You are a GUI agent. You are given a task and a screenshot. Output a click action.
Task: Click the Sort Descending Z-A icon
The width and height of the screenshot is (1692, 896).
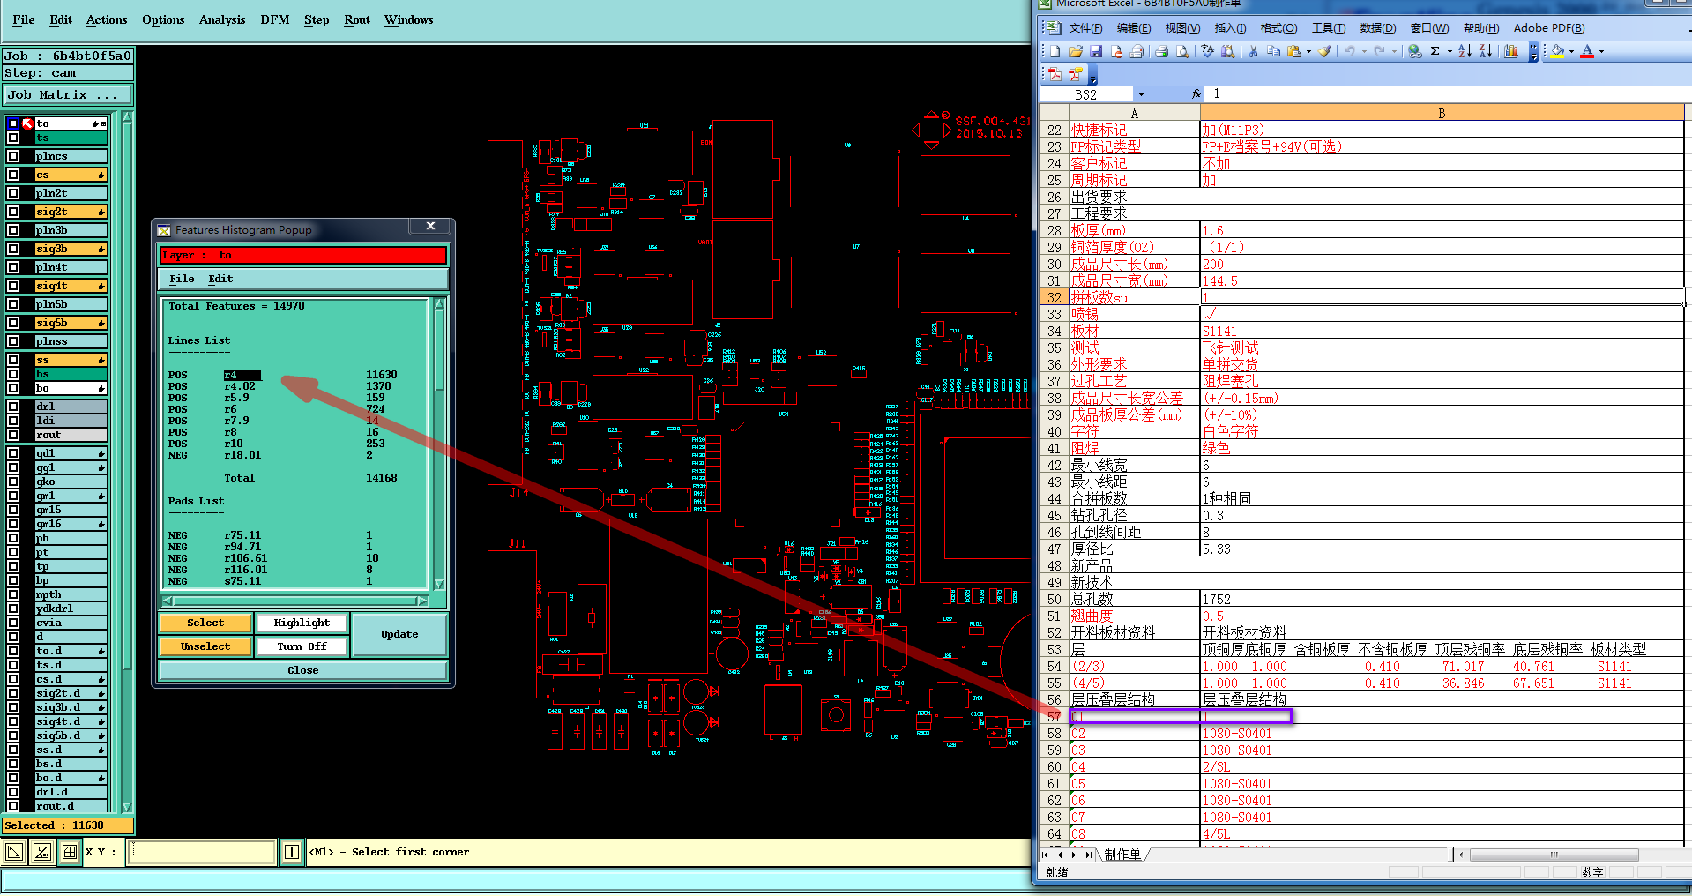(x=1486, y=51)
